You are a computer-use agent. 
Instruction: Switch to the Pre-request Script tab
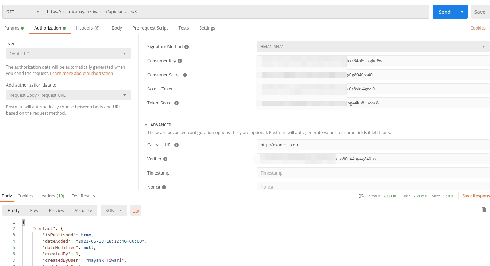(150, 28)
